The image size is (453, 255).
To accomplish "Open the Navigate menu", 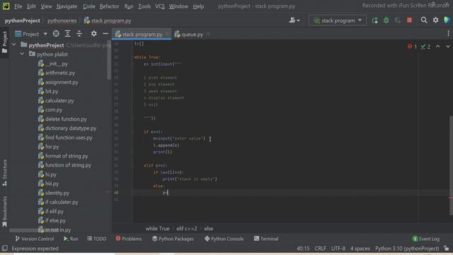I will point(67,6).
